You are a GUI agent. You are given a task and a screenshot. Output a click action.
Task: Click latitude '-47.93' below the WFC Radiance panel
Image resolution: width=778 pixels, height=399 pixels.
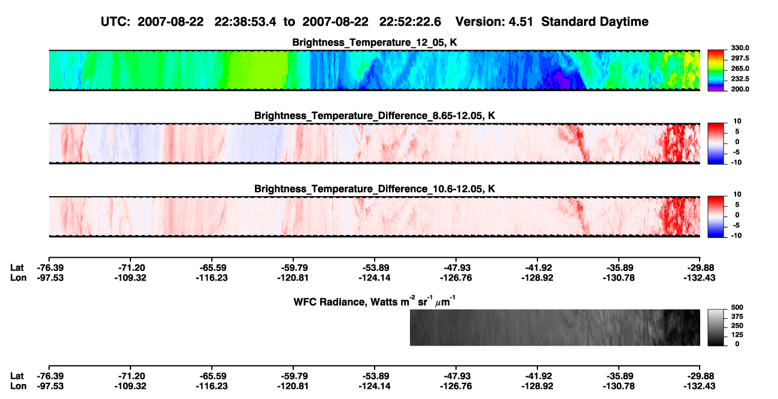pyautogui.click(x=456, y=376)
